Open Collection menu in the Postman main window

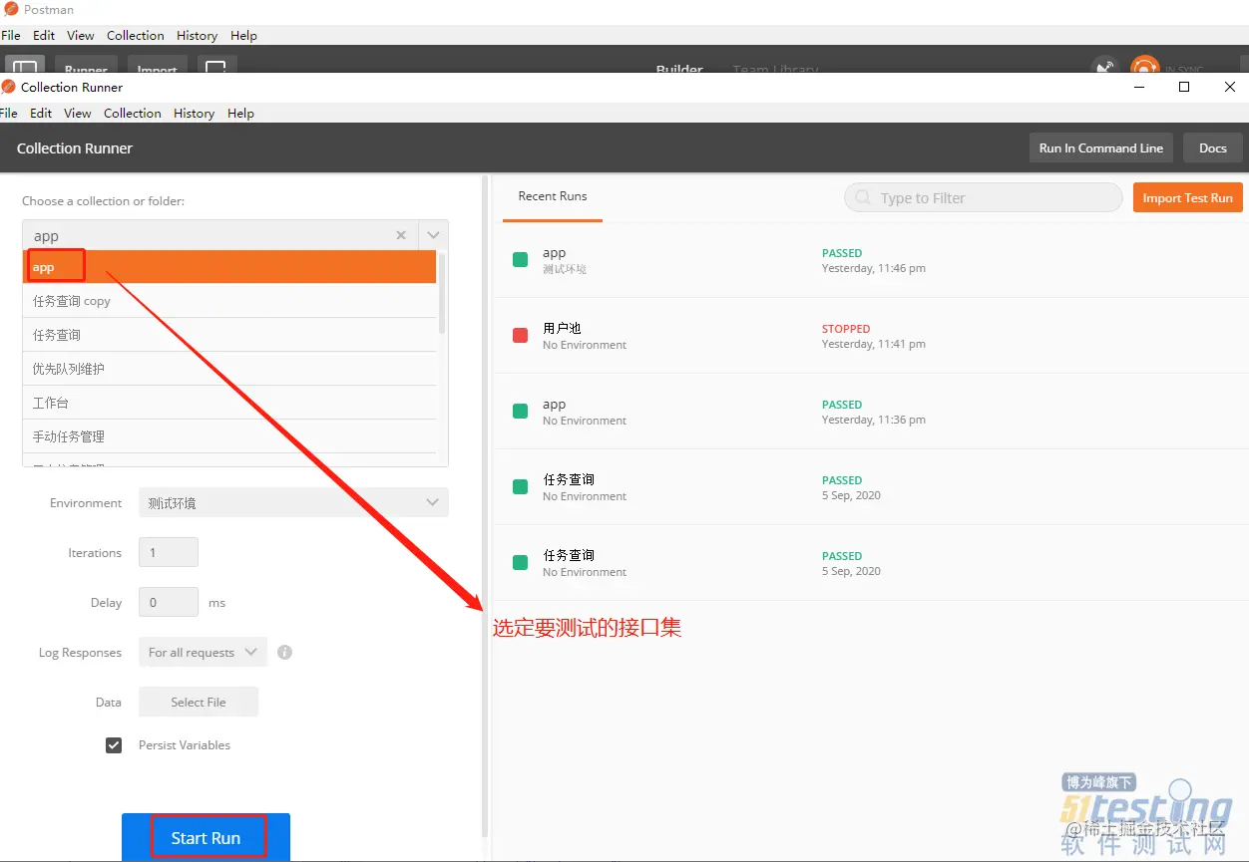coord(136,35)
